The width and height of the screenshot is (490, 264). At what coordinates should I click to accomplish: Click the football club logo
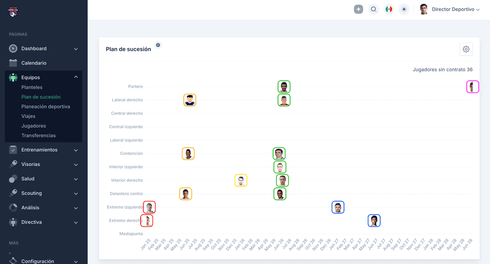(x=13, y=12)
